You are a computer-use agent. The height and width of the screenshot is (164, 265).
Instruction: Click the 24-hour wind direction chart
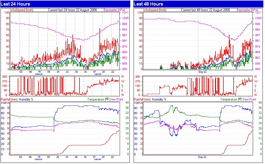point(65,85)
